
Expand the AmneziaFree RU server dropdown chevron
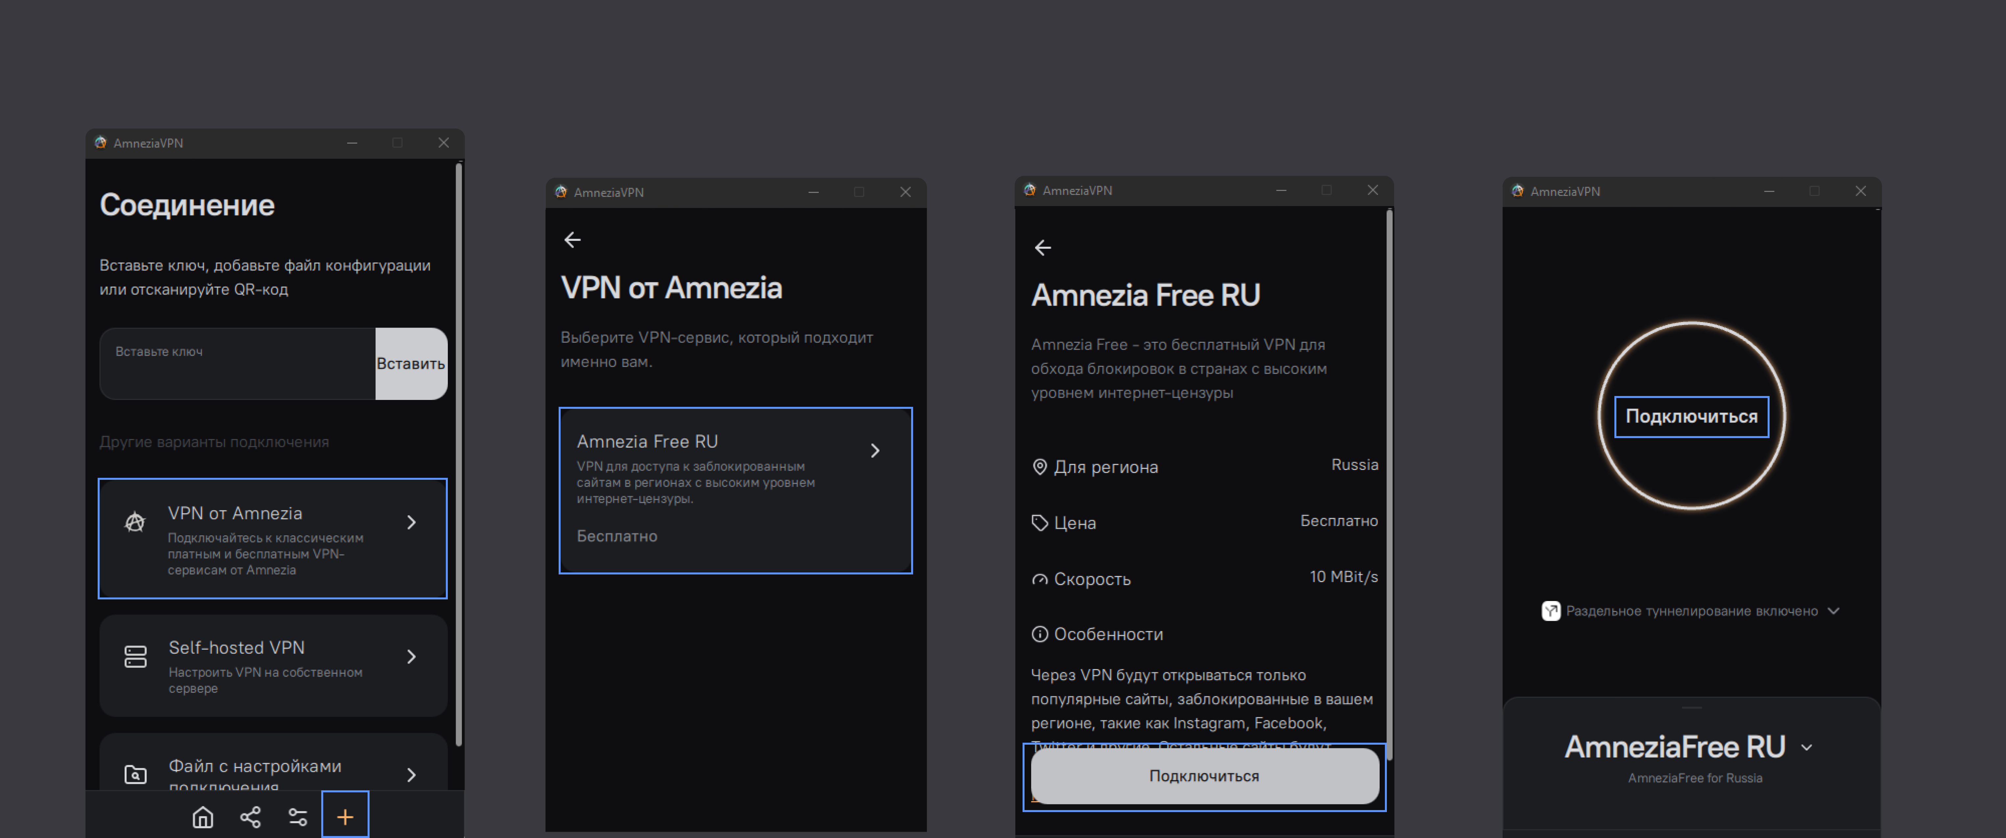[x=1807, y=748]
